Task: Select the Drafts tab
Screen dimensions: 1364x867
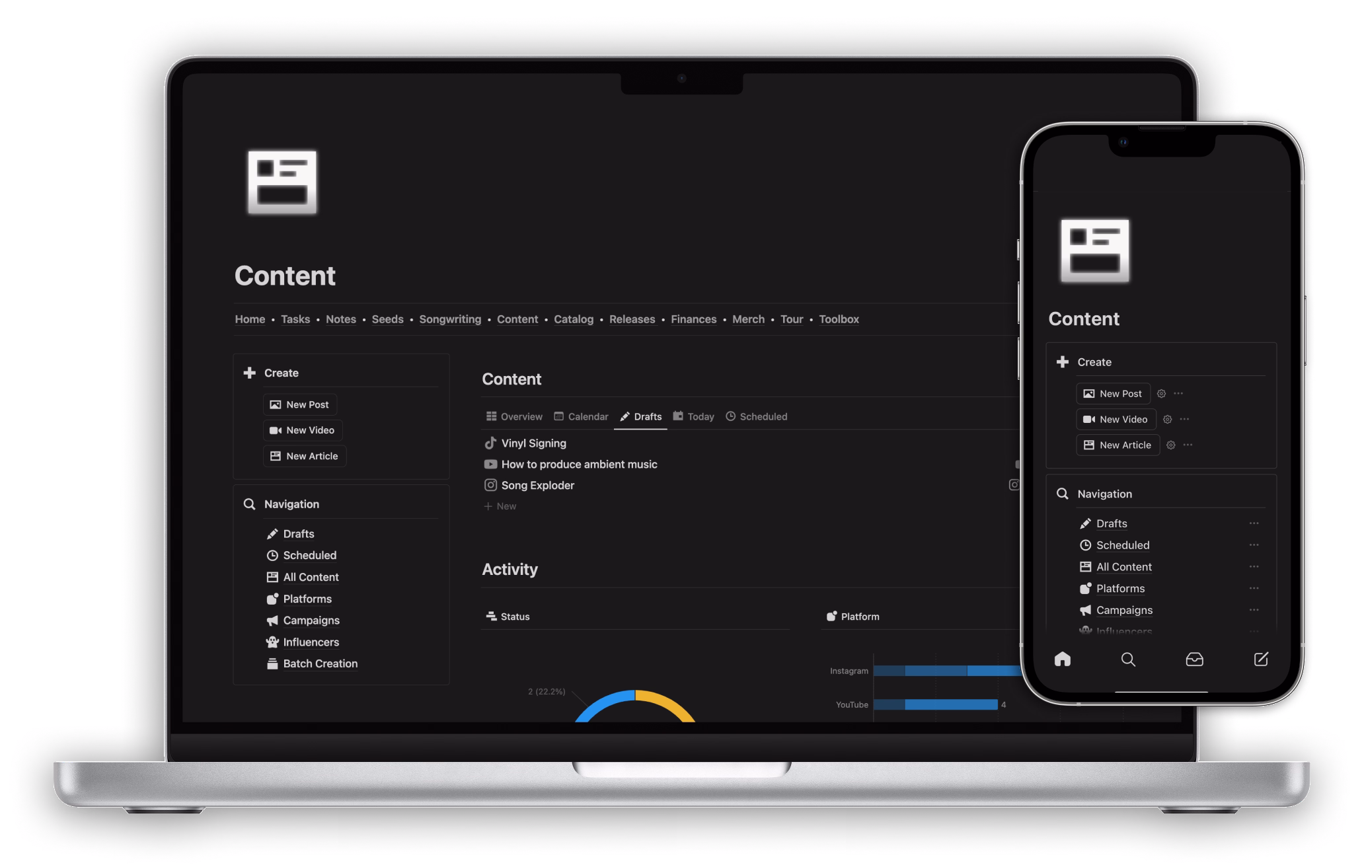Action: (x=640, y=416)
